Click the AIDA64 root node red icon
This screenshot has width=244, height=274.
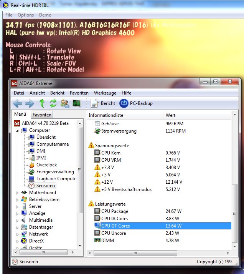click(x=17, y=123)
